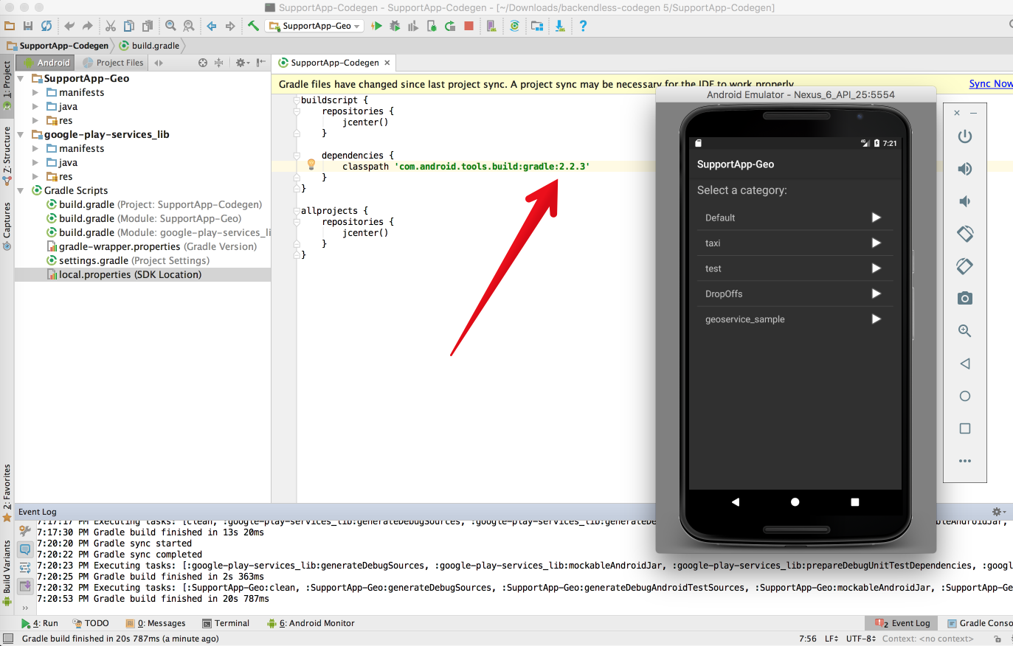This screenshot has height=646, width=1013.
Task: Switch to the Project Files view tab
Action: click(x=114, y=63)
